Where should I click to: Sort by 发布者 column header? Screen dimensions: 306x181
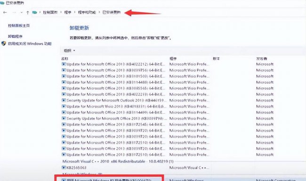pyautogui.click(x=262, y=59)
